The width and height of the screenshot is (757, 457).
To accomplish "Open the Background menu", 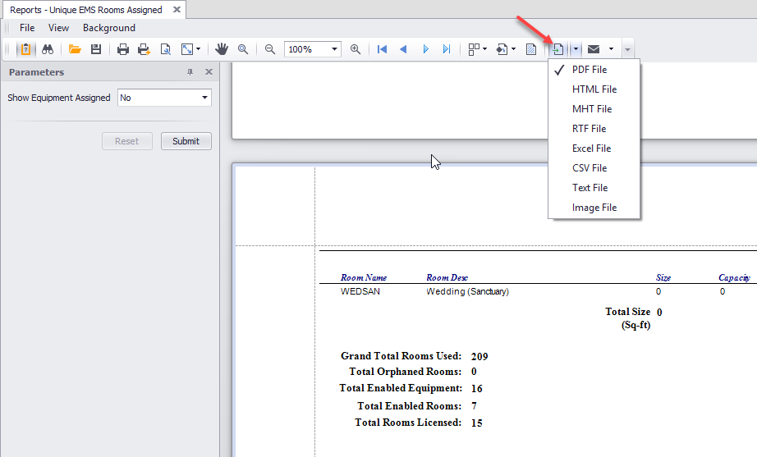I will (x=109, y=28).
